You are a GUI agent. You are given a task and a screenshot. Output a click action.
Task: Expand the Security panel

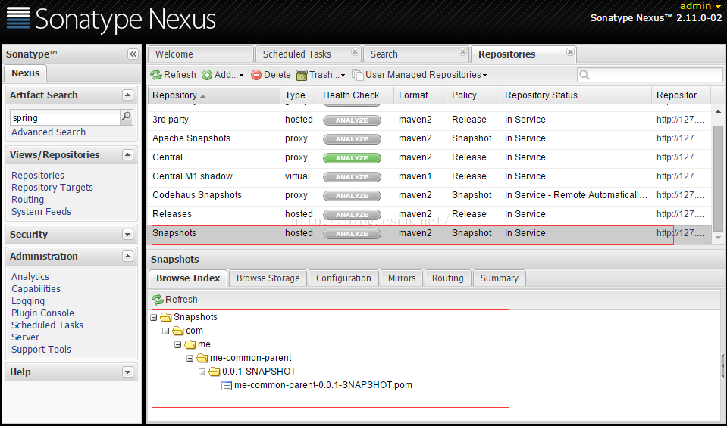[x=127, y=234]
